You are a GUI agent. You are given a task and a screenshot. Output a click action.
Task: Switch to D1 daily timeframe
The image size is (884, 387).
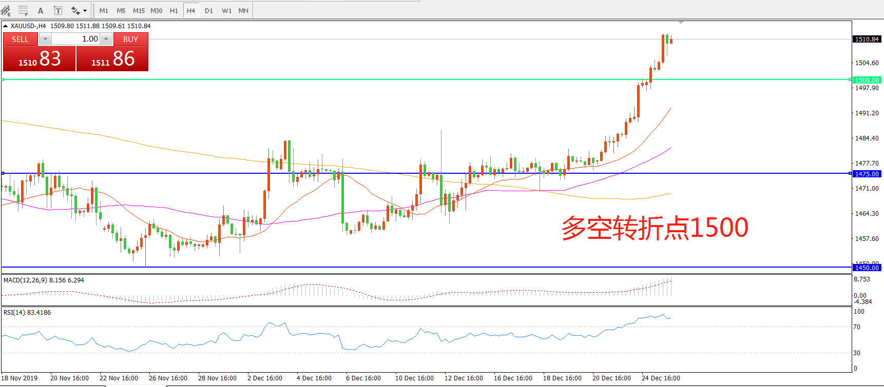click(208, 10)
